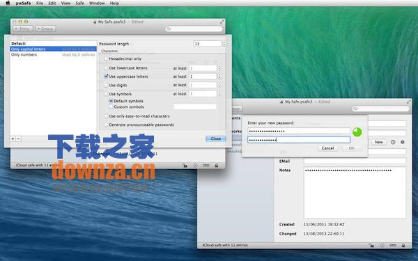Click search field in right window

click(380, 109)
